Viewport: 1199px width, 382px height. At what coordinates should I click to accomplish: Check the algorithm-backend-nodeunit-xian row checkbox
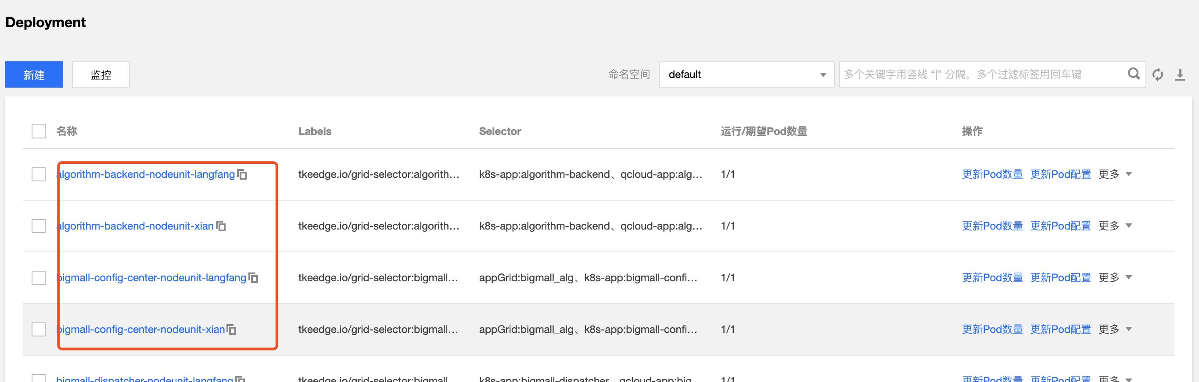39,226
